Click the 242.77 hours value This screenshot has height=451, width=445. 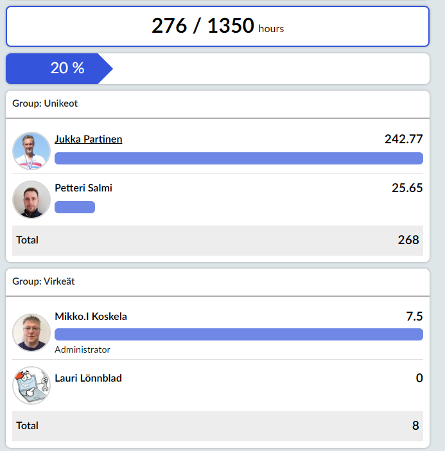pos(404,139)
